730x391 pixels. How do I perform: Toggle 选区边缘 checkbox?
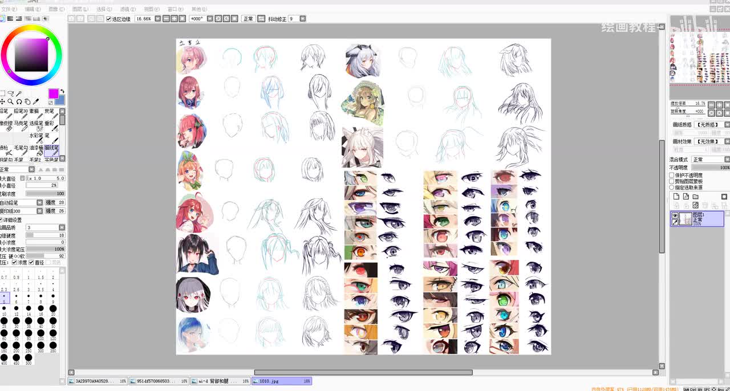(x=109, y=19)
